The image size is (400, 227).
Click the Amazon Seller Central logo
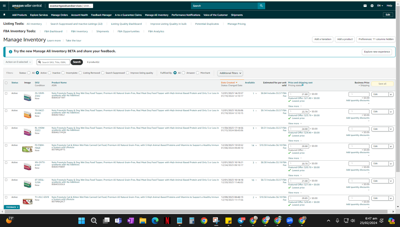[27, 6]
